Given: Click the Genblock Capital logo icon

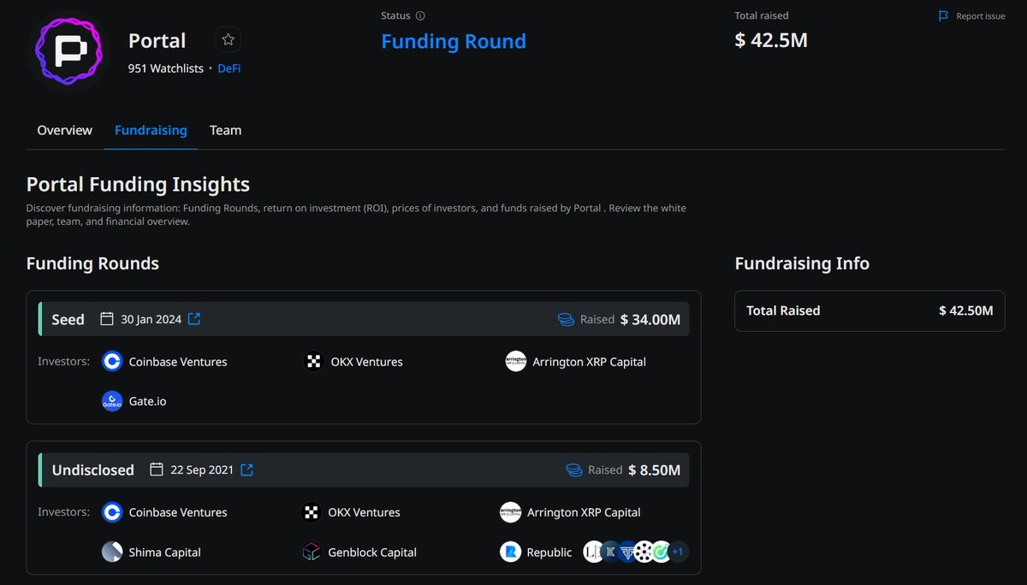Looking at the screenshot, I should (312, 552).
